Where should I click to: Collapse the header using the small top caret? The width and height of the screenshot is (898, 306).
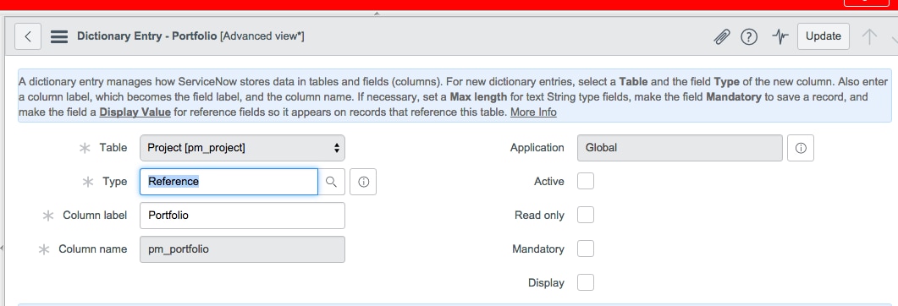tap(377, 13)
